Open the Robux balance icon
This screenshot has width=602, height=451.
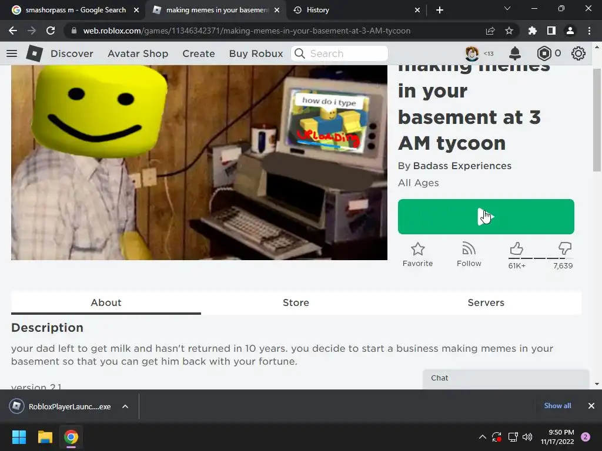[x=544, y=53]
